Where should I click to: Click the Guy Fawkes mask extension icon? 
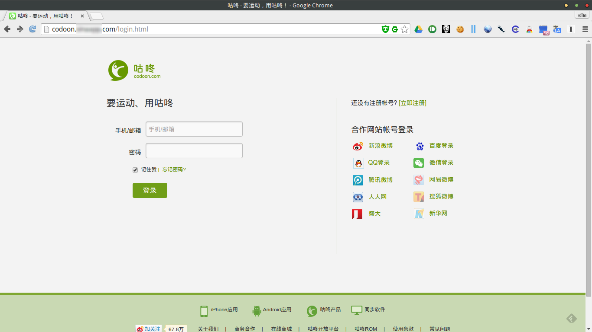coord(446,29)
